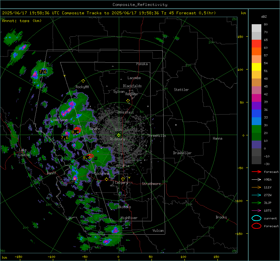Pick the 30 dBZ green swatch
This screenshot has width=280, height=261.
click(256, 129)
